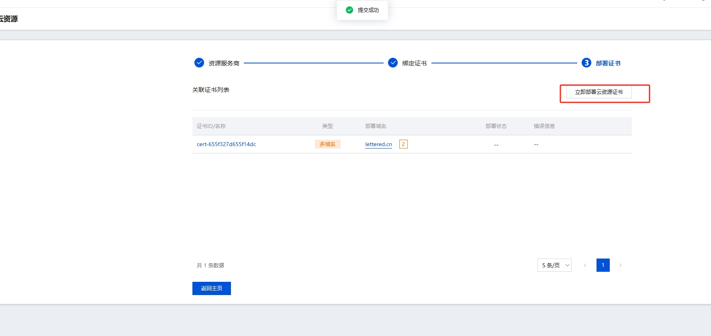The width and height of the screenshot is (711, 336).
Task: Click the step 3 部署证书 number icon
Action: pyautogui.click(x=586, y=63)
